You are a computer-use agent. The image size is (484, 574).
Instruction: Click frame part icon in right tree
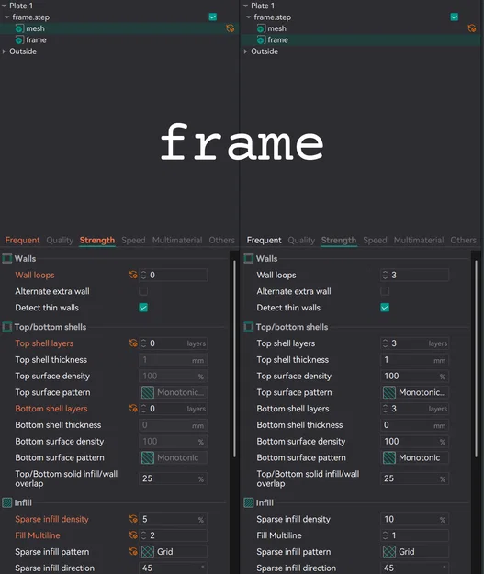[261, 39]
